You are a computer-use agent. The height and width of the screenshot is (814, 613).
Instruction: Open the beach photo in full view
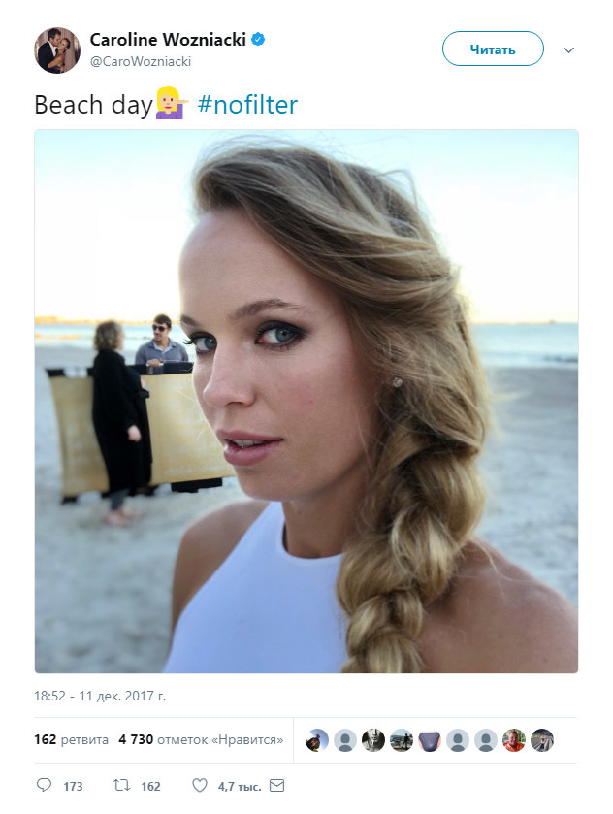[x=306, y=402]
